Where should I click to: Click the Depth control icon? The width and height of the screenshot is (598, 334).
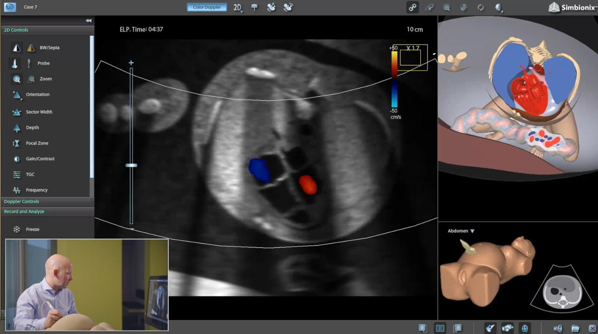[x=17, y=128]
